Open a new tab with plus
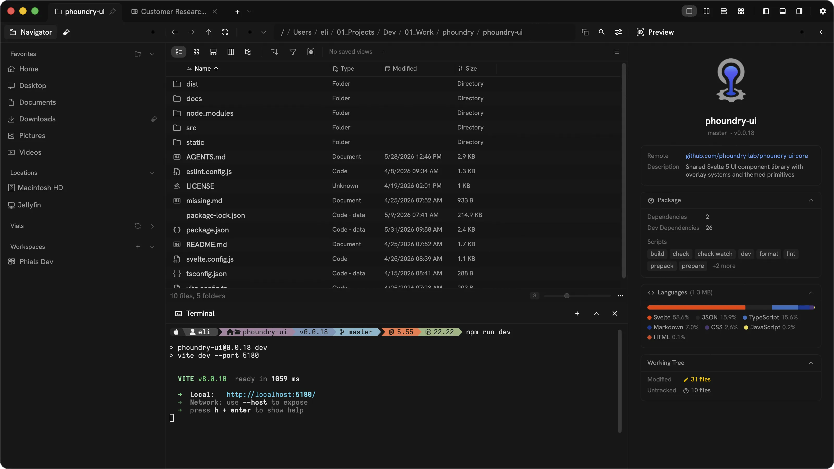 click(x=237, y=12)
